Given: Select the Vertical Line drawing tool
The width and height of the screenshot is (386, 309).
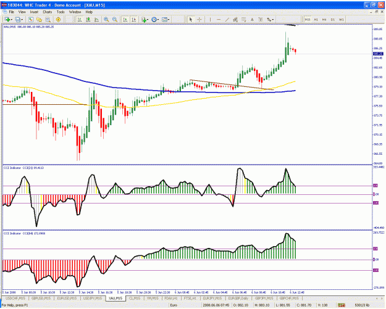Looking at the screenshot, I should click(210, 19).
